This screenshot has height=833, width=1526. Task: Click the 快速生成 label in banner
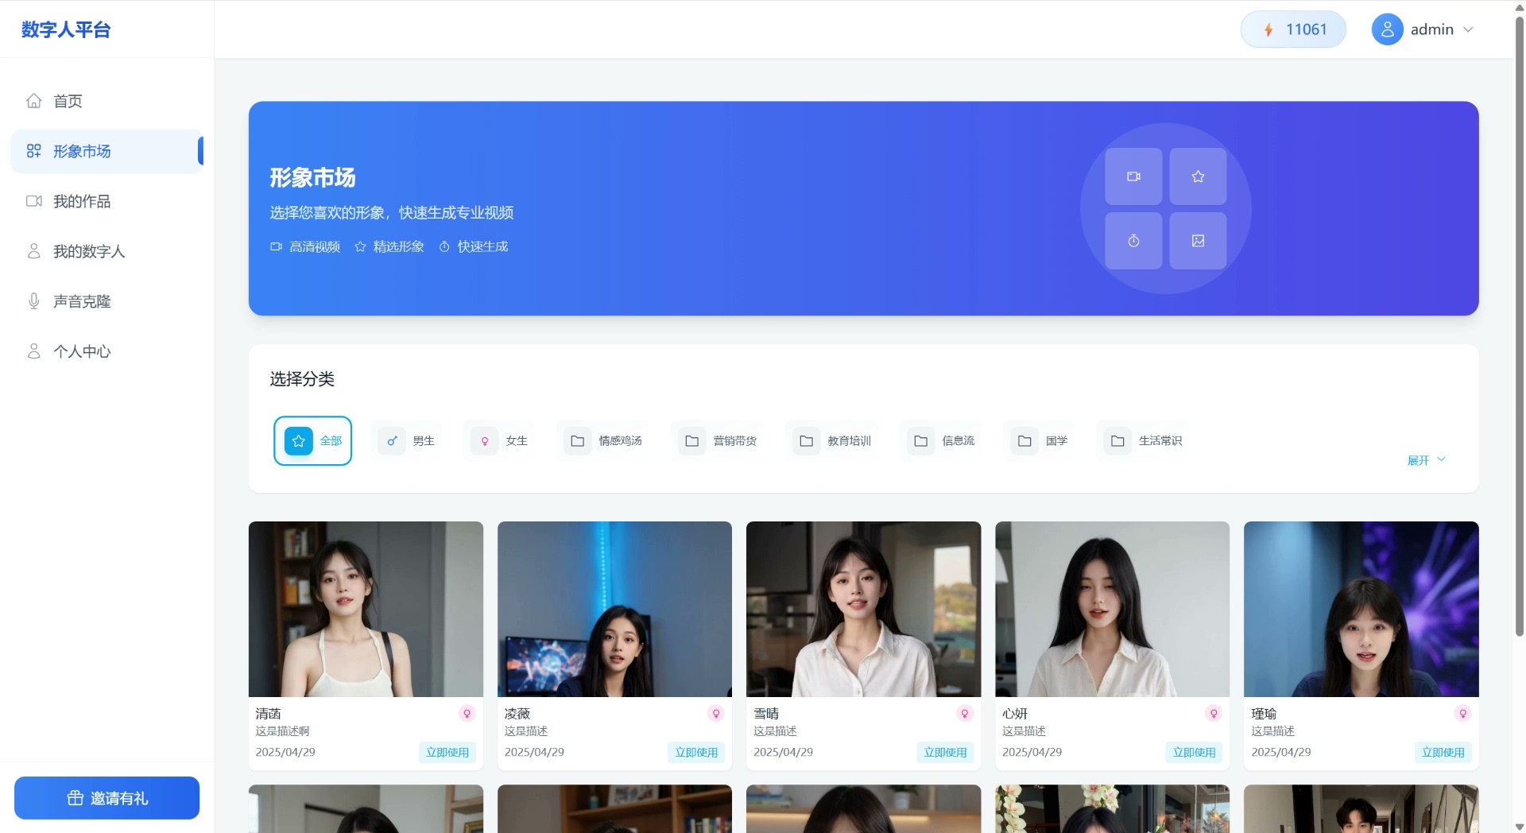483,247
